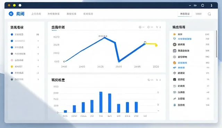222x128 pixels.
Task: Click the teal document icon in right panel
Action: [174, 105]
